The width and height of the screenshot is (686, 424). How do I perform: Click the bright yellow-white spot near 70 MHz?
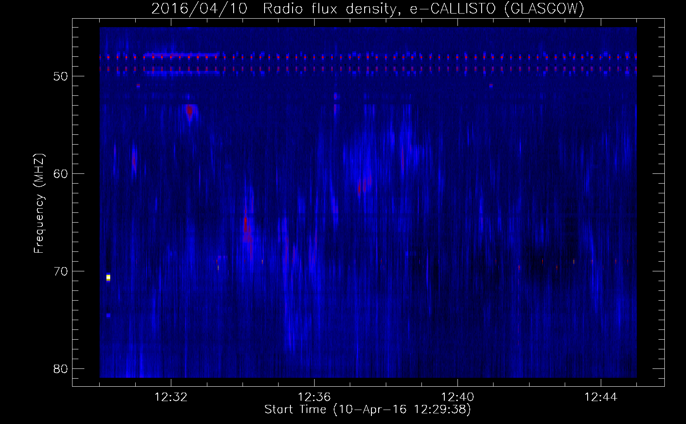[108, 277]
